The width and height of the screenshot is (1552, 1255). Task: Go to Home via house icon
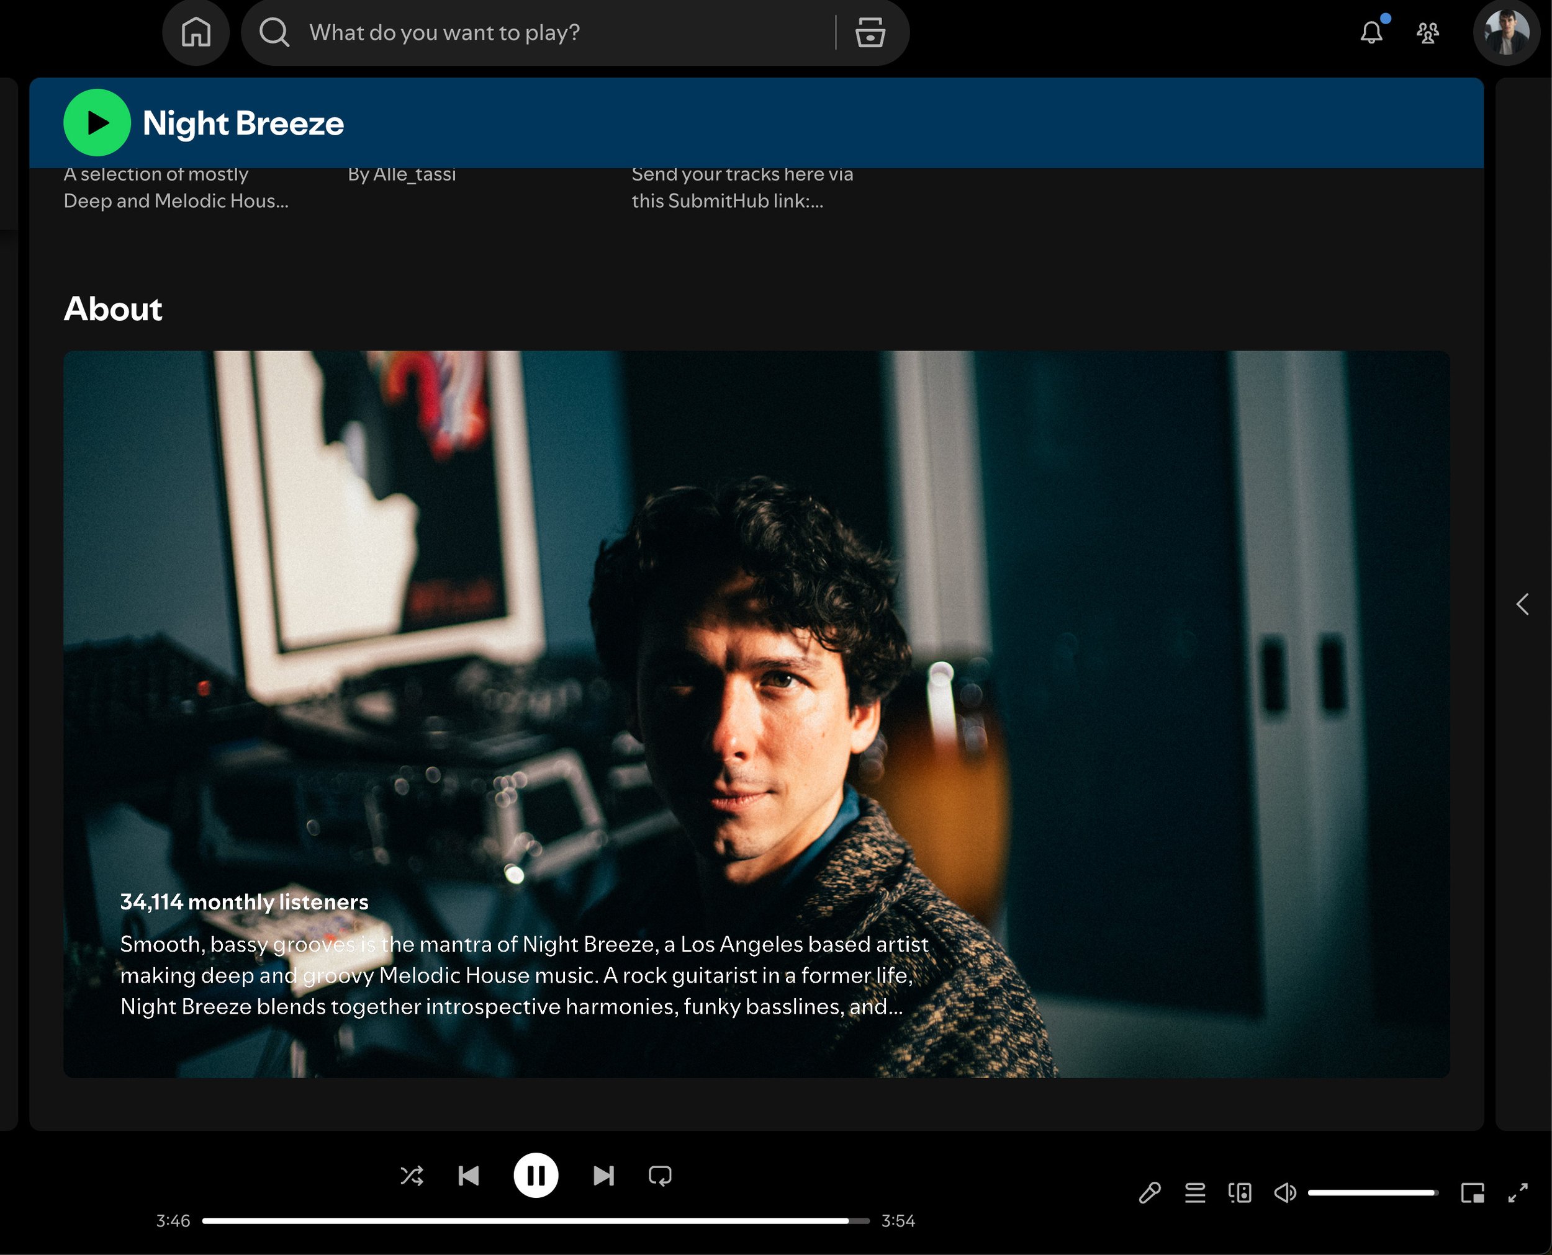[x=196, y=32]
